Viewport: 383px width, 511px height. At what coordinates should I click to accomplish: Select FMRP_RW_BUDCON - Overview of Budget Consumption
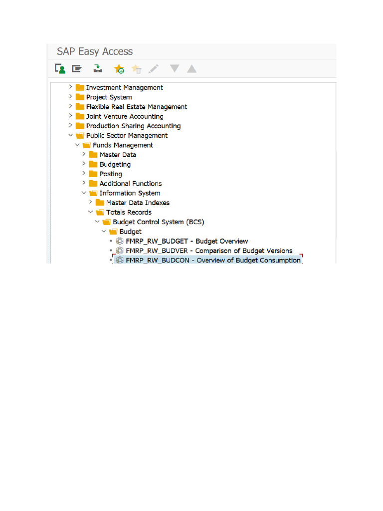(213, 260)
